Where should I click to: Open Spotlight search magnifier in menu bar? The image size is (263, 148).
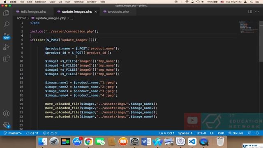(251, 2)
